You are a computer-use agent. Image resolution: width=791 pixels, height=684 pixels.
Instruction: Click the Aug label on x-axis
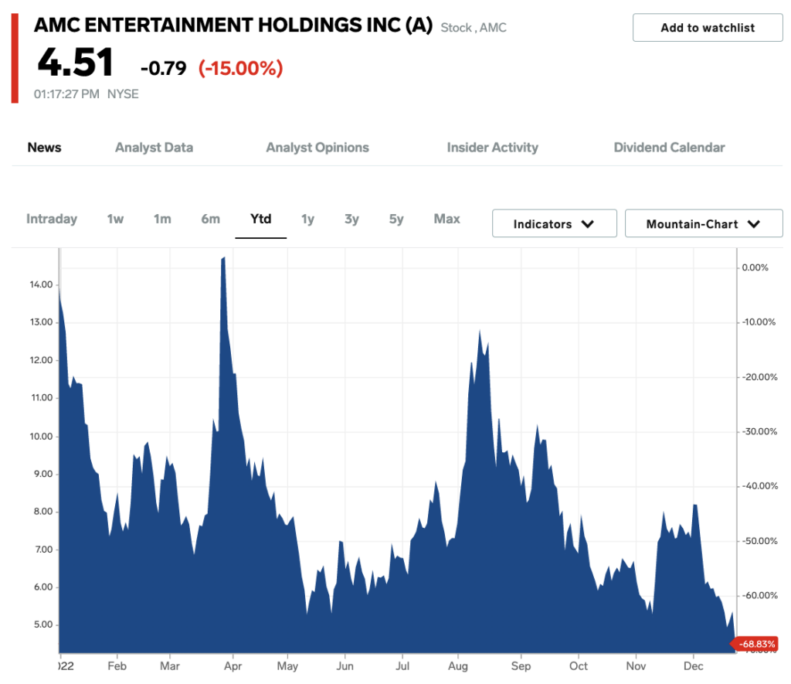[x=457, y=665]
